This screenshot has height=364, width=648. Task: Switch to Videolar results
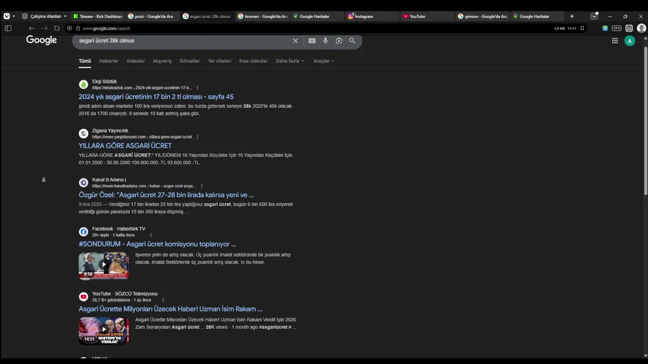[136, 61]
